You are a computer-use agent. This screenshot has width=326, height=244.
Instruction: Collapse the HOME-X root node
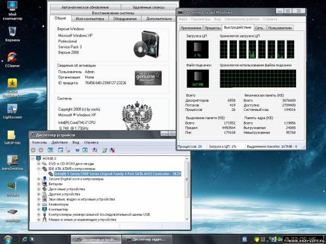pos(33,159)
